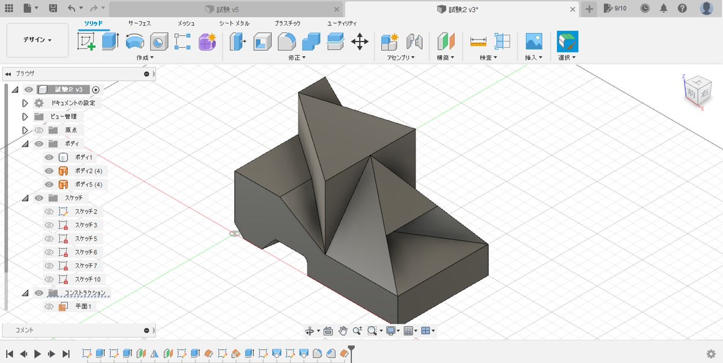Screen dimensions: 723x363
Task: Switch to the プラスチック tab
Action: click(x=287, y=23)
